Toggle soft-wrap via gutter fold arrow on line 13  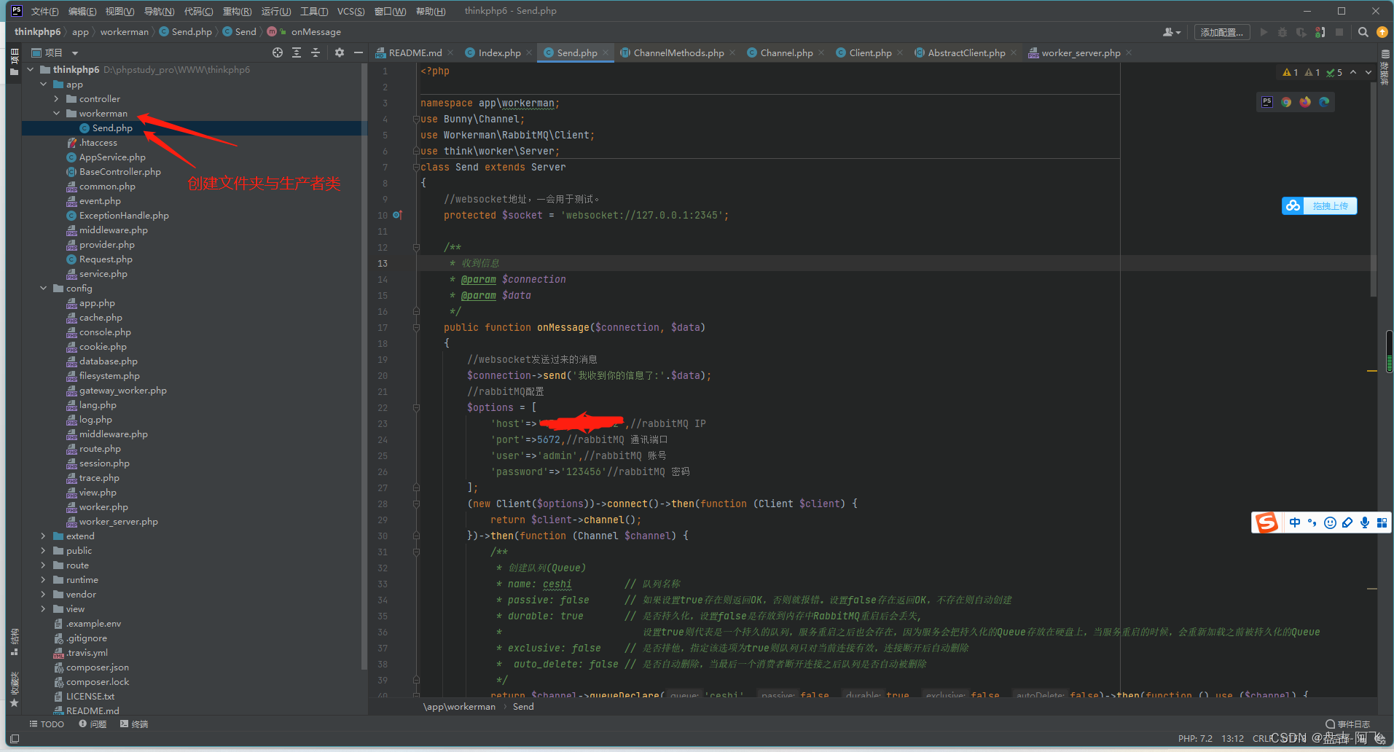tap(415, 263)
